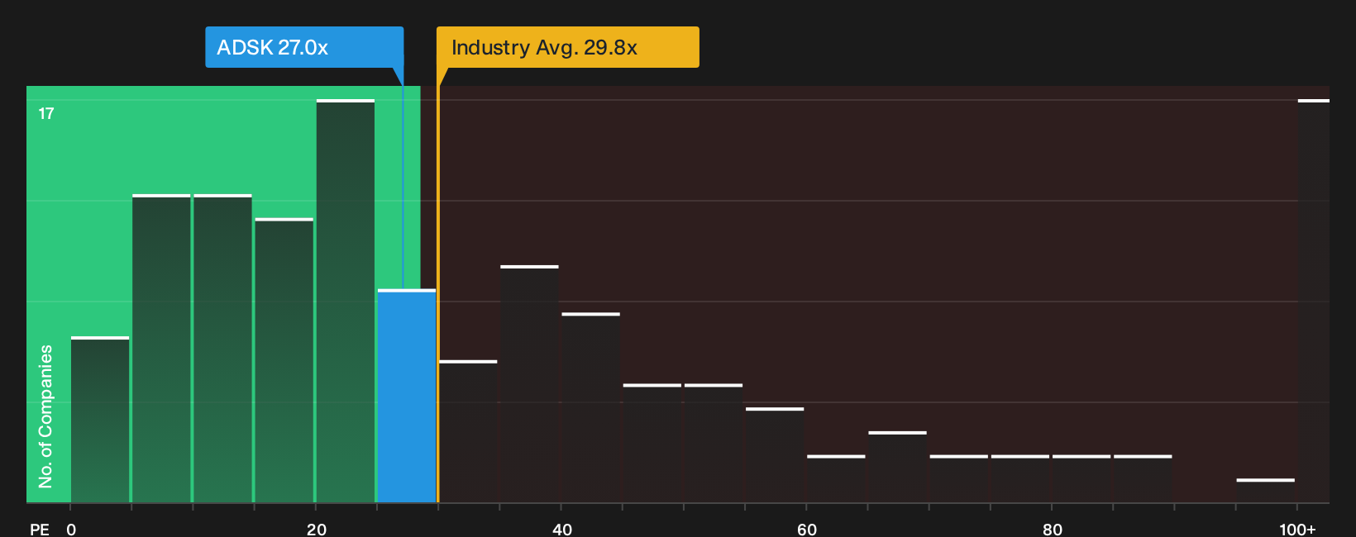Select the tallest green bar at PE 20-25
Viewport: 1356px width, 537px height.
coord(346,301)
